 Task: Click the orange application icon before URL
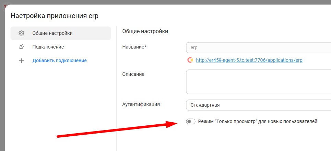190,60
